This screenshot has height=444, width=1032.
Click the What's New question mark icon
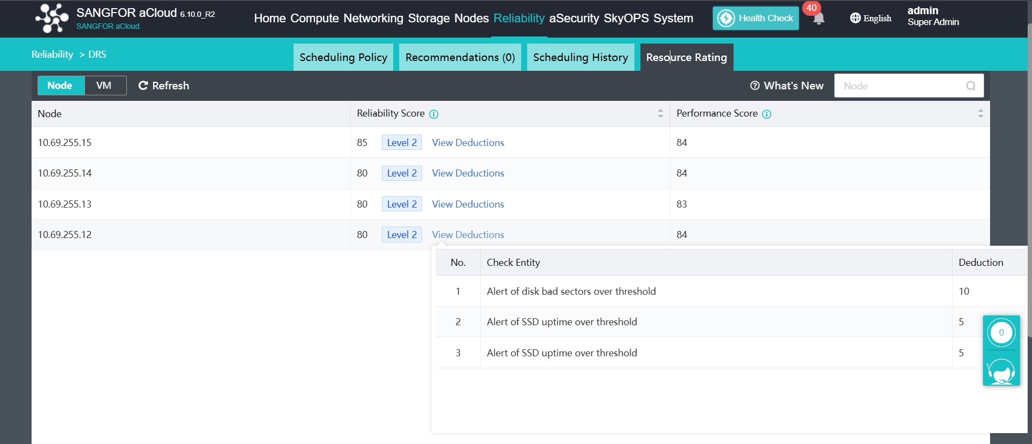coord(755,86)
